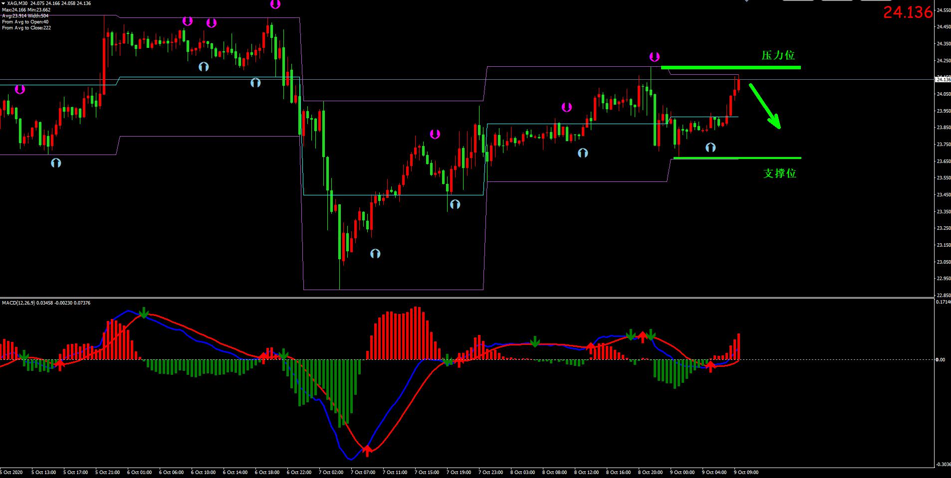This screenshot has height=478, width=951.
Task: Click the green support level line
Action: [737, 158]
